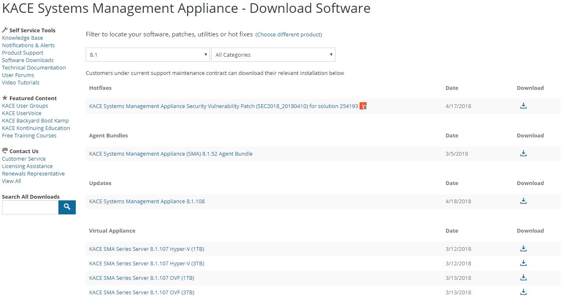Click the Search All Downloads field

point(30,207)
